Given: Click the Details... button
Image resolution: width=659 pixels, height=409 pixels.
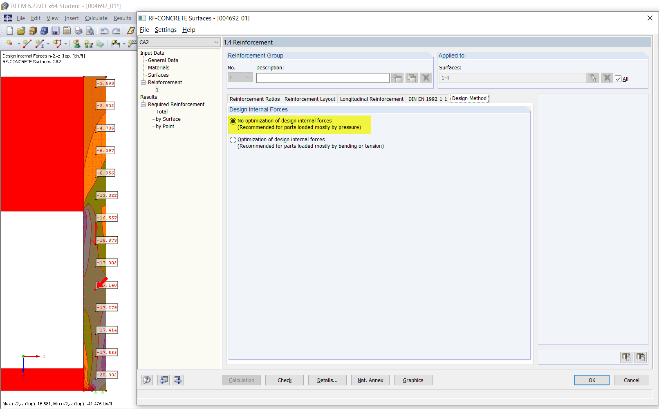Looking at the screenshot, I should (327, 380).
